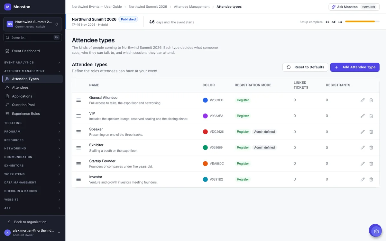Screen dimensions: 386x241
Task: Edit the General Attendee type pencil icon
Action: [363, 100]
